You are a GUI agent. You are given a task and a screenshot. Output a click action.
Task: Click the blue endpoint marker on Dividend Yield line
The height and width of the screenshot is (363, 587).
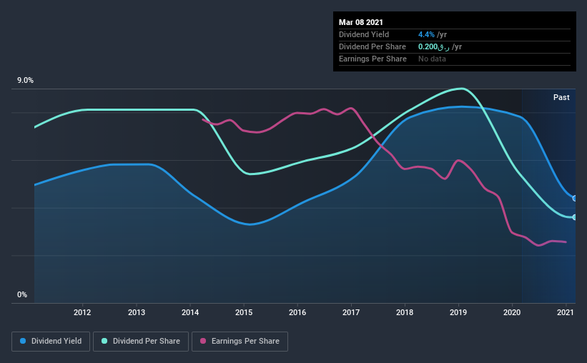point(575,199)
